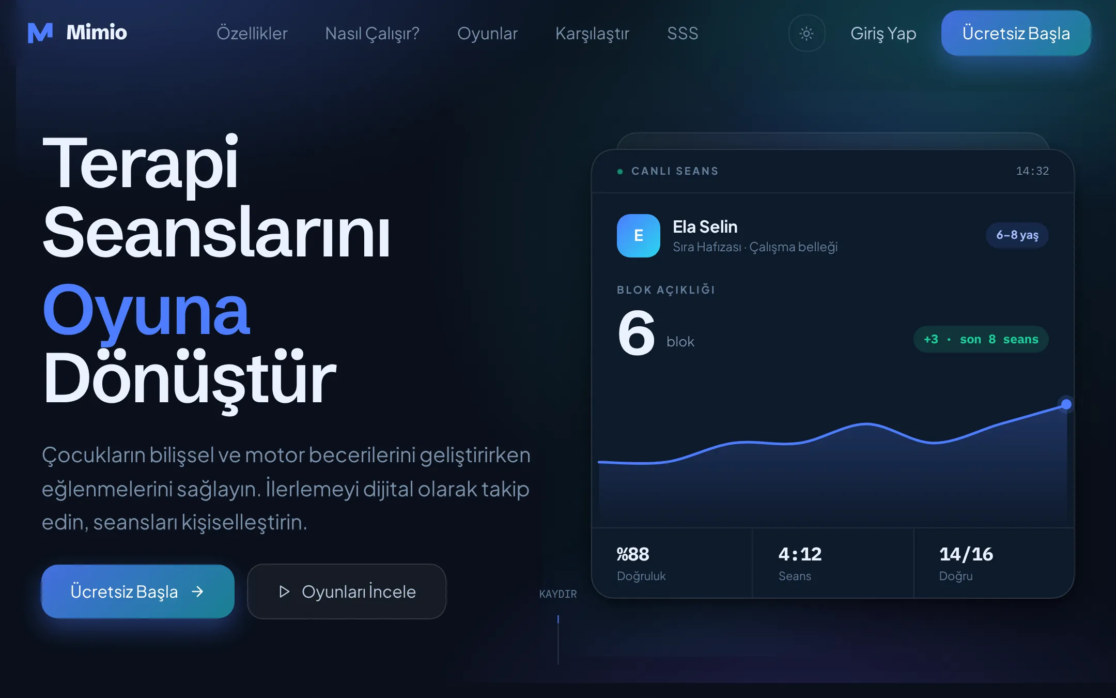This screenshot has width=1116, height=698.
Task: Click the hero Ücretsiz Başla arrow button
Action: tap(138, 591)
